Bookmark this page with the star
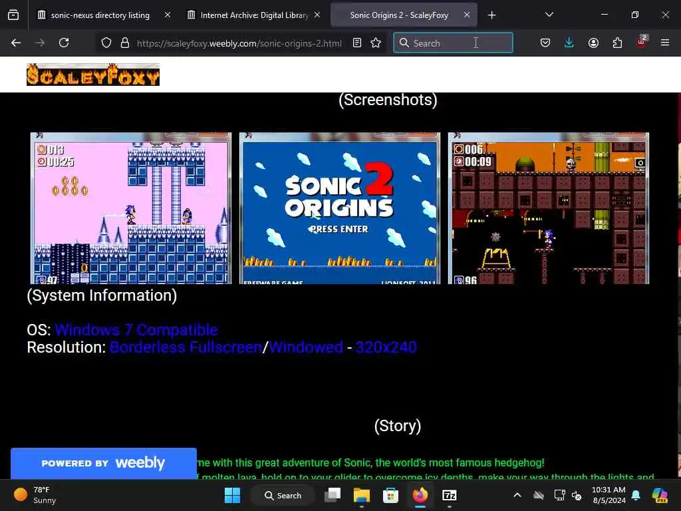The height and width of the screenshot is (511, 681). click(x=376, y=43)
